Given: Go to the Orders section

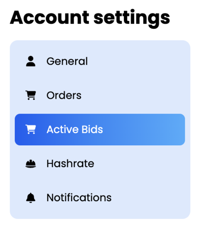Looking at the screenshot, I should [100, 95].
